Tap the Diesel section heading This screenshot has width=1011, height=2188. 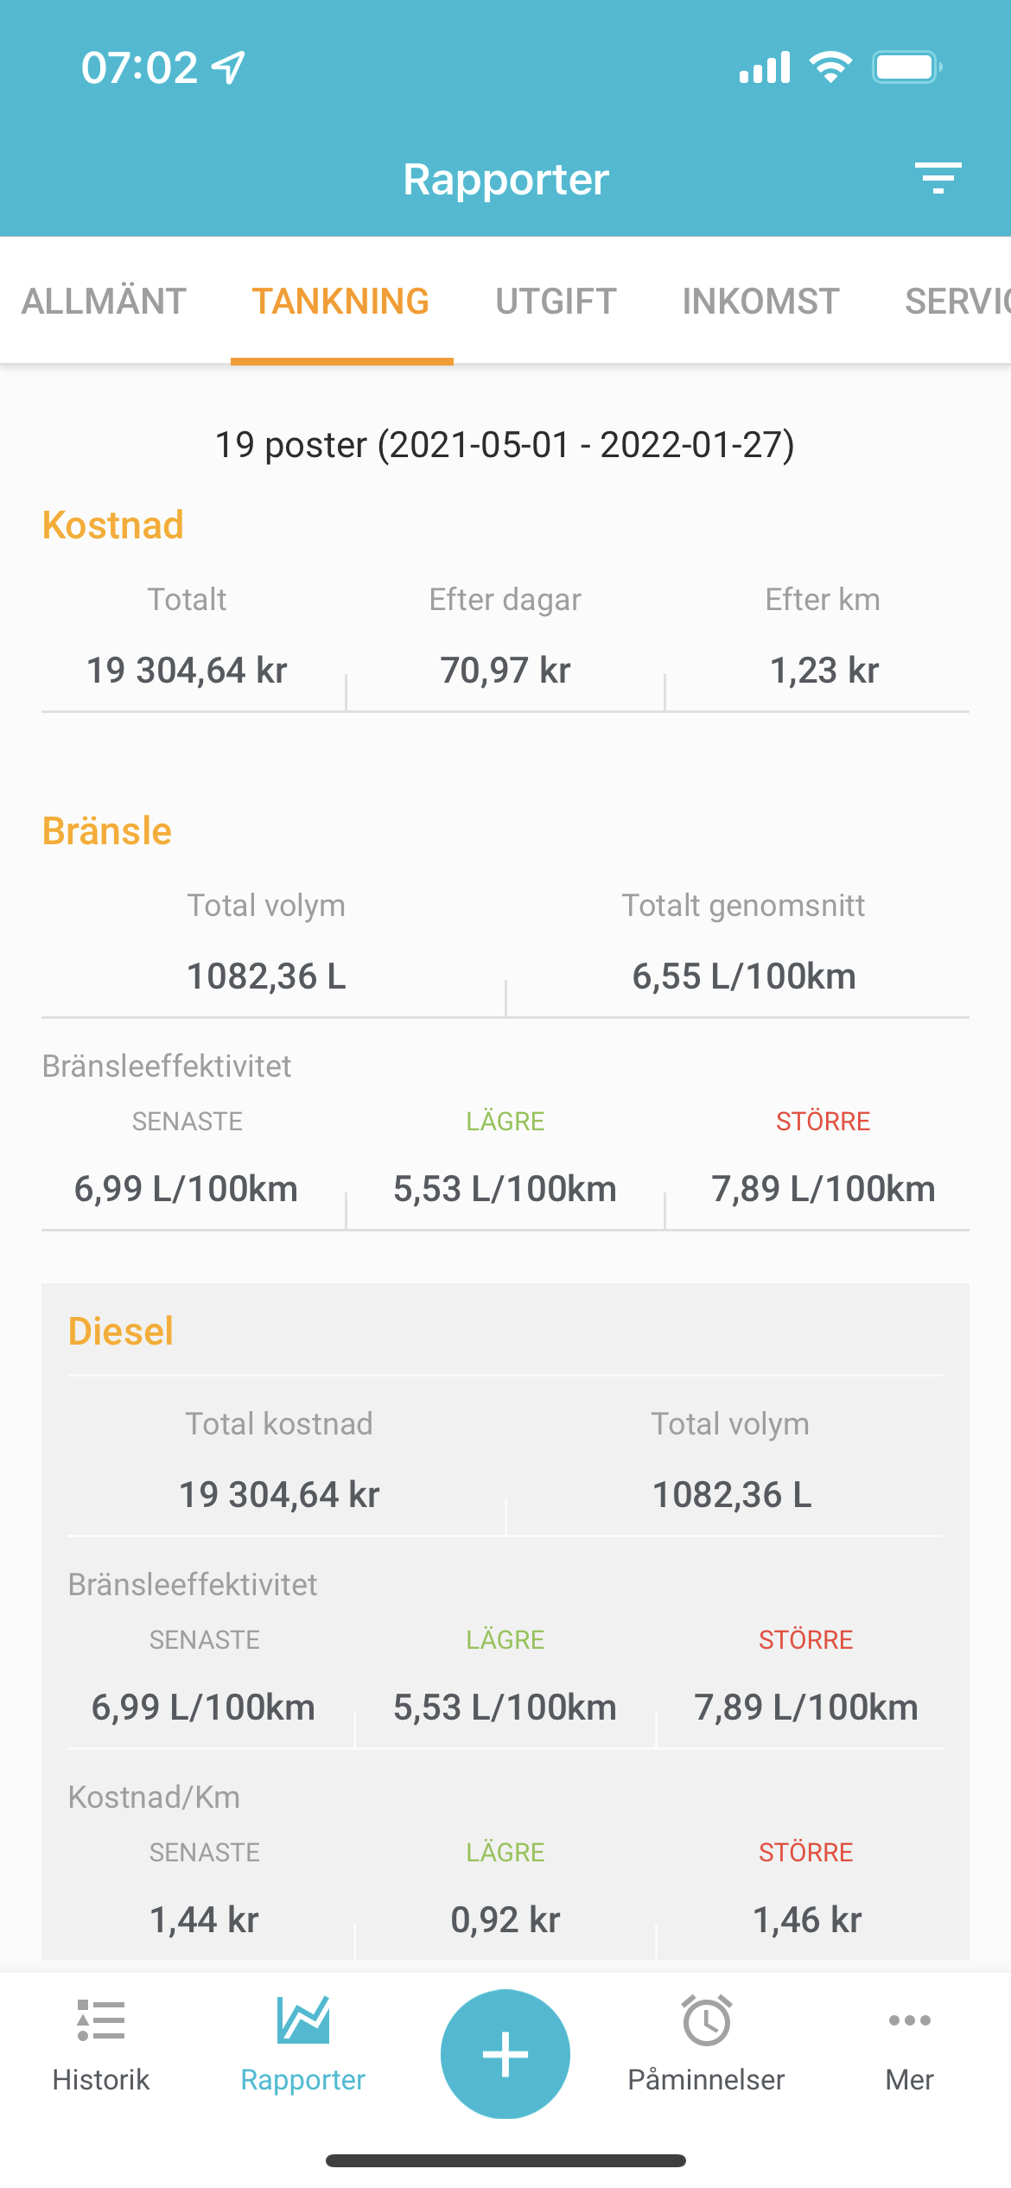pyautogui.click(x=121, y=1332)
